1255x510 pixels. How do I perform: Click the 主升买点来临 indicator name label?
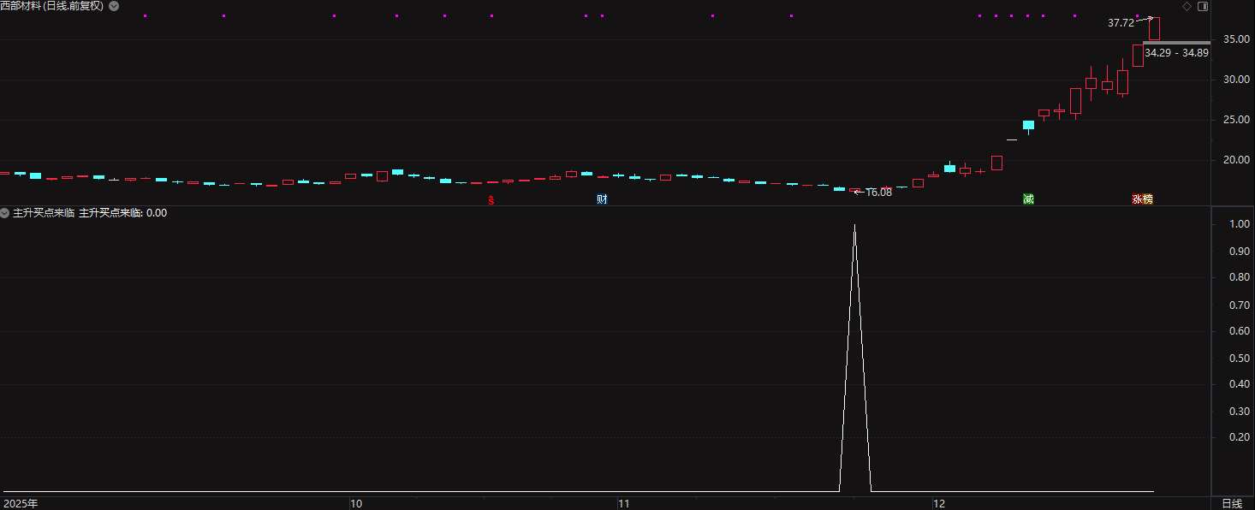44,213
